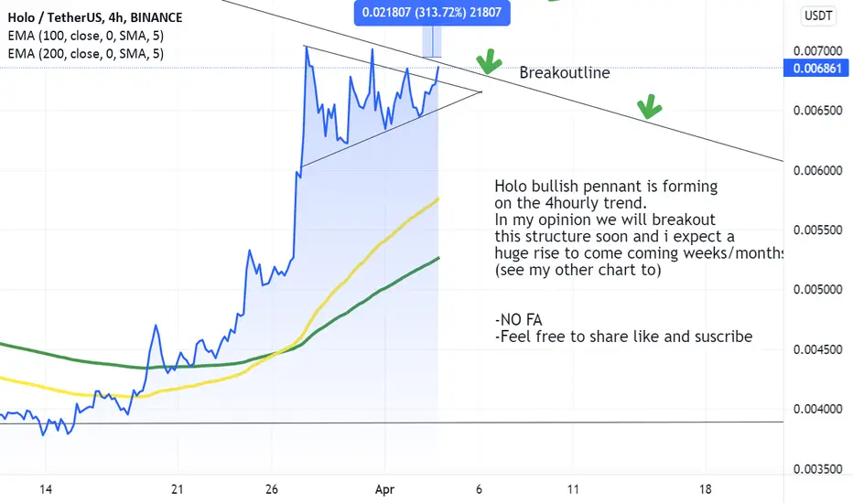Select the EMA 200 indicator legend
The image size is (853, 503).
tap(85, 53)
